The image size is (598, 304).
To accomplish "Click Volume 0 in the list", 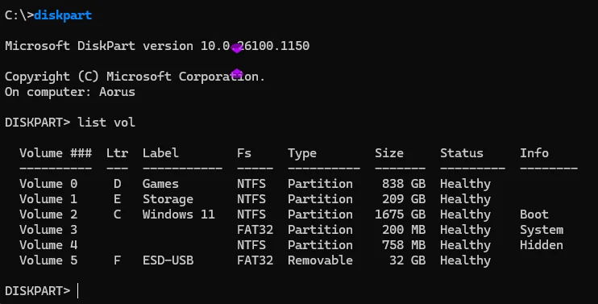I will [48, 184].
